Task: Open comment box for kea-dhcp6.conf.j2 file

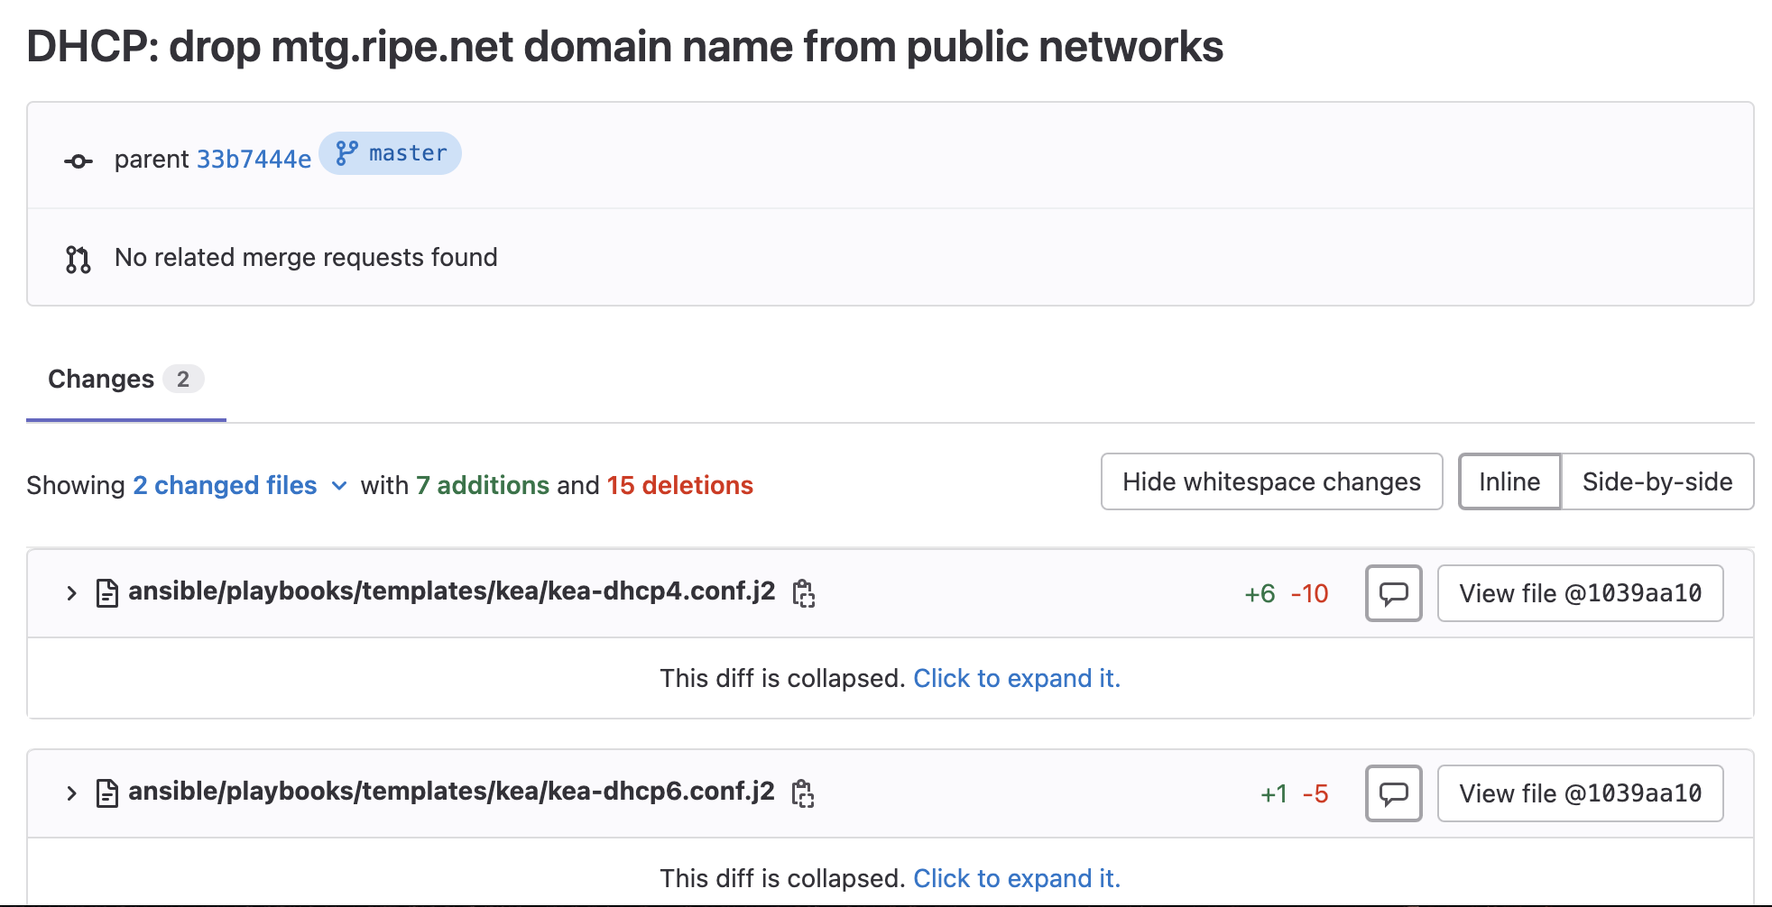Action: coord(1393,793)
